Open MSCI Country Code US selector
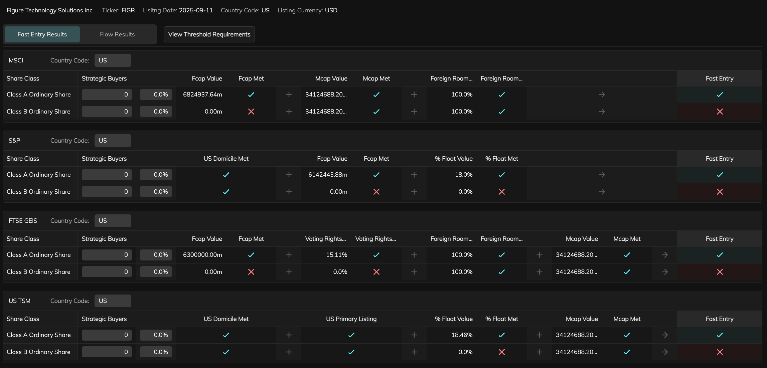The width and height of the screenshot is (767, 368). (113, 60)
